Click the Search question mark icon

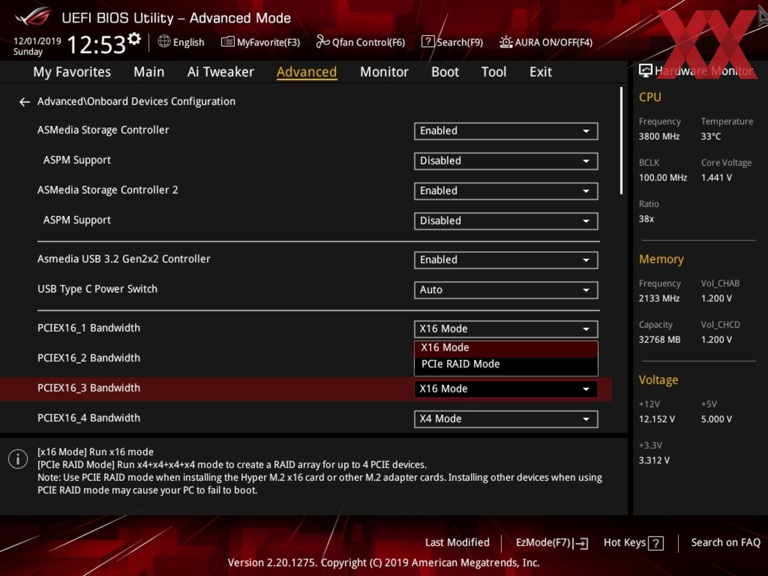428,41
